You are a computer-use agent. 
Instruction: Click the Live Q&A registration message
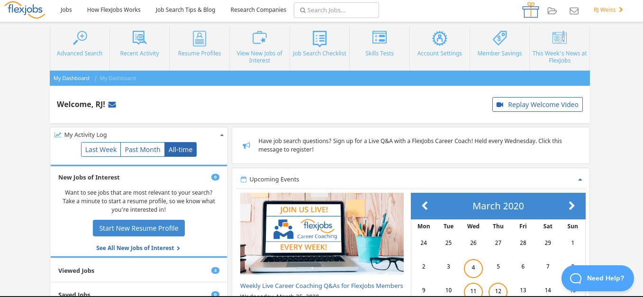(x=410, y=145)
